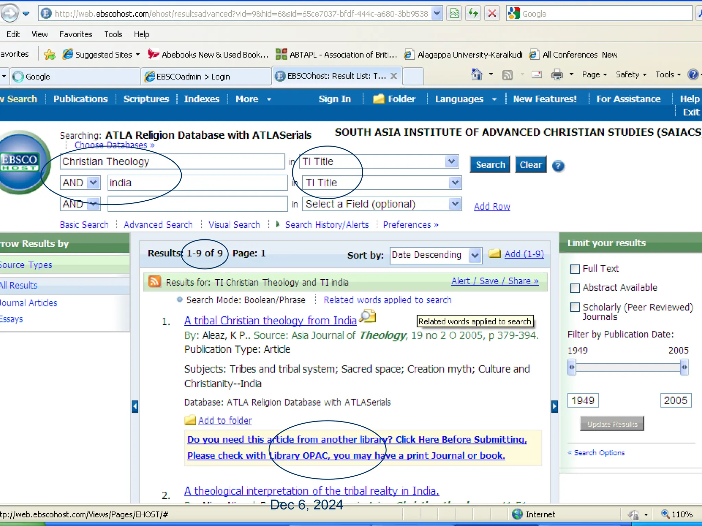This screenshot has height=526, width=702.
Task: Click the browser Refresh green arrows icon
Action: (473, 14)
